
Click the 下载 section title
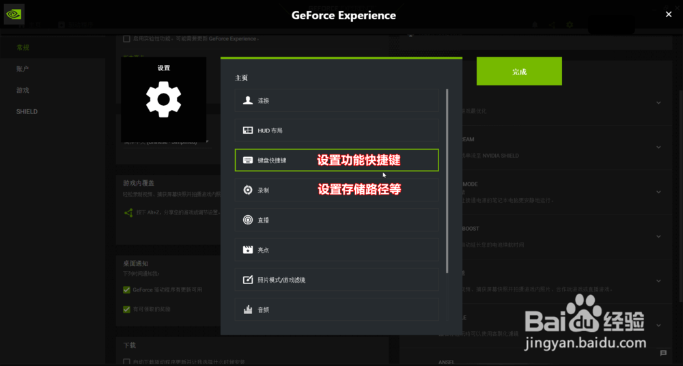130,345
